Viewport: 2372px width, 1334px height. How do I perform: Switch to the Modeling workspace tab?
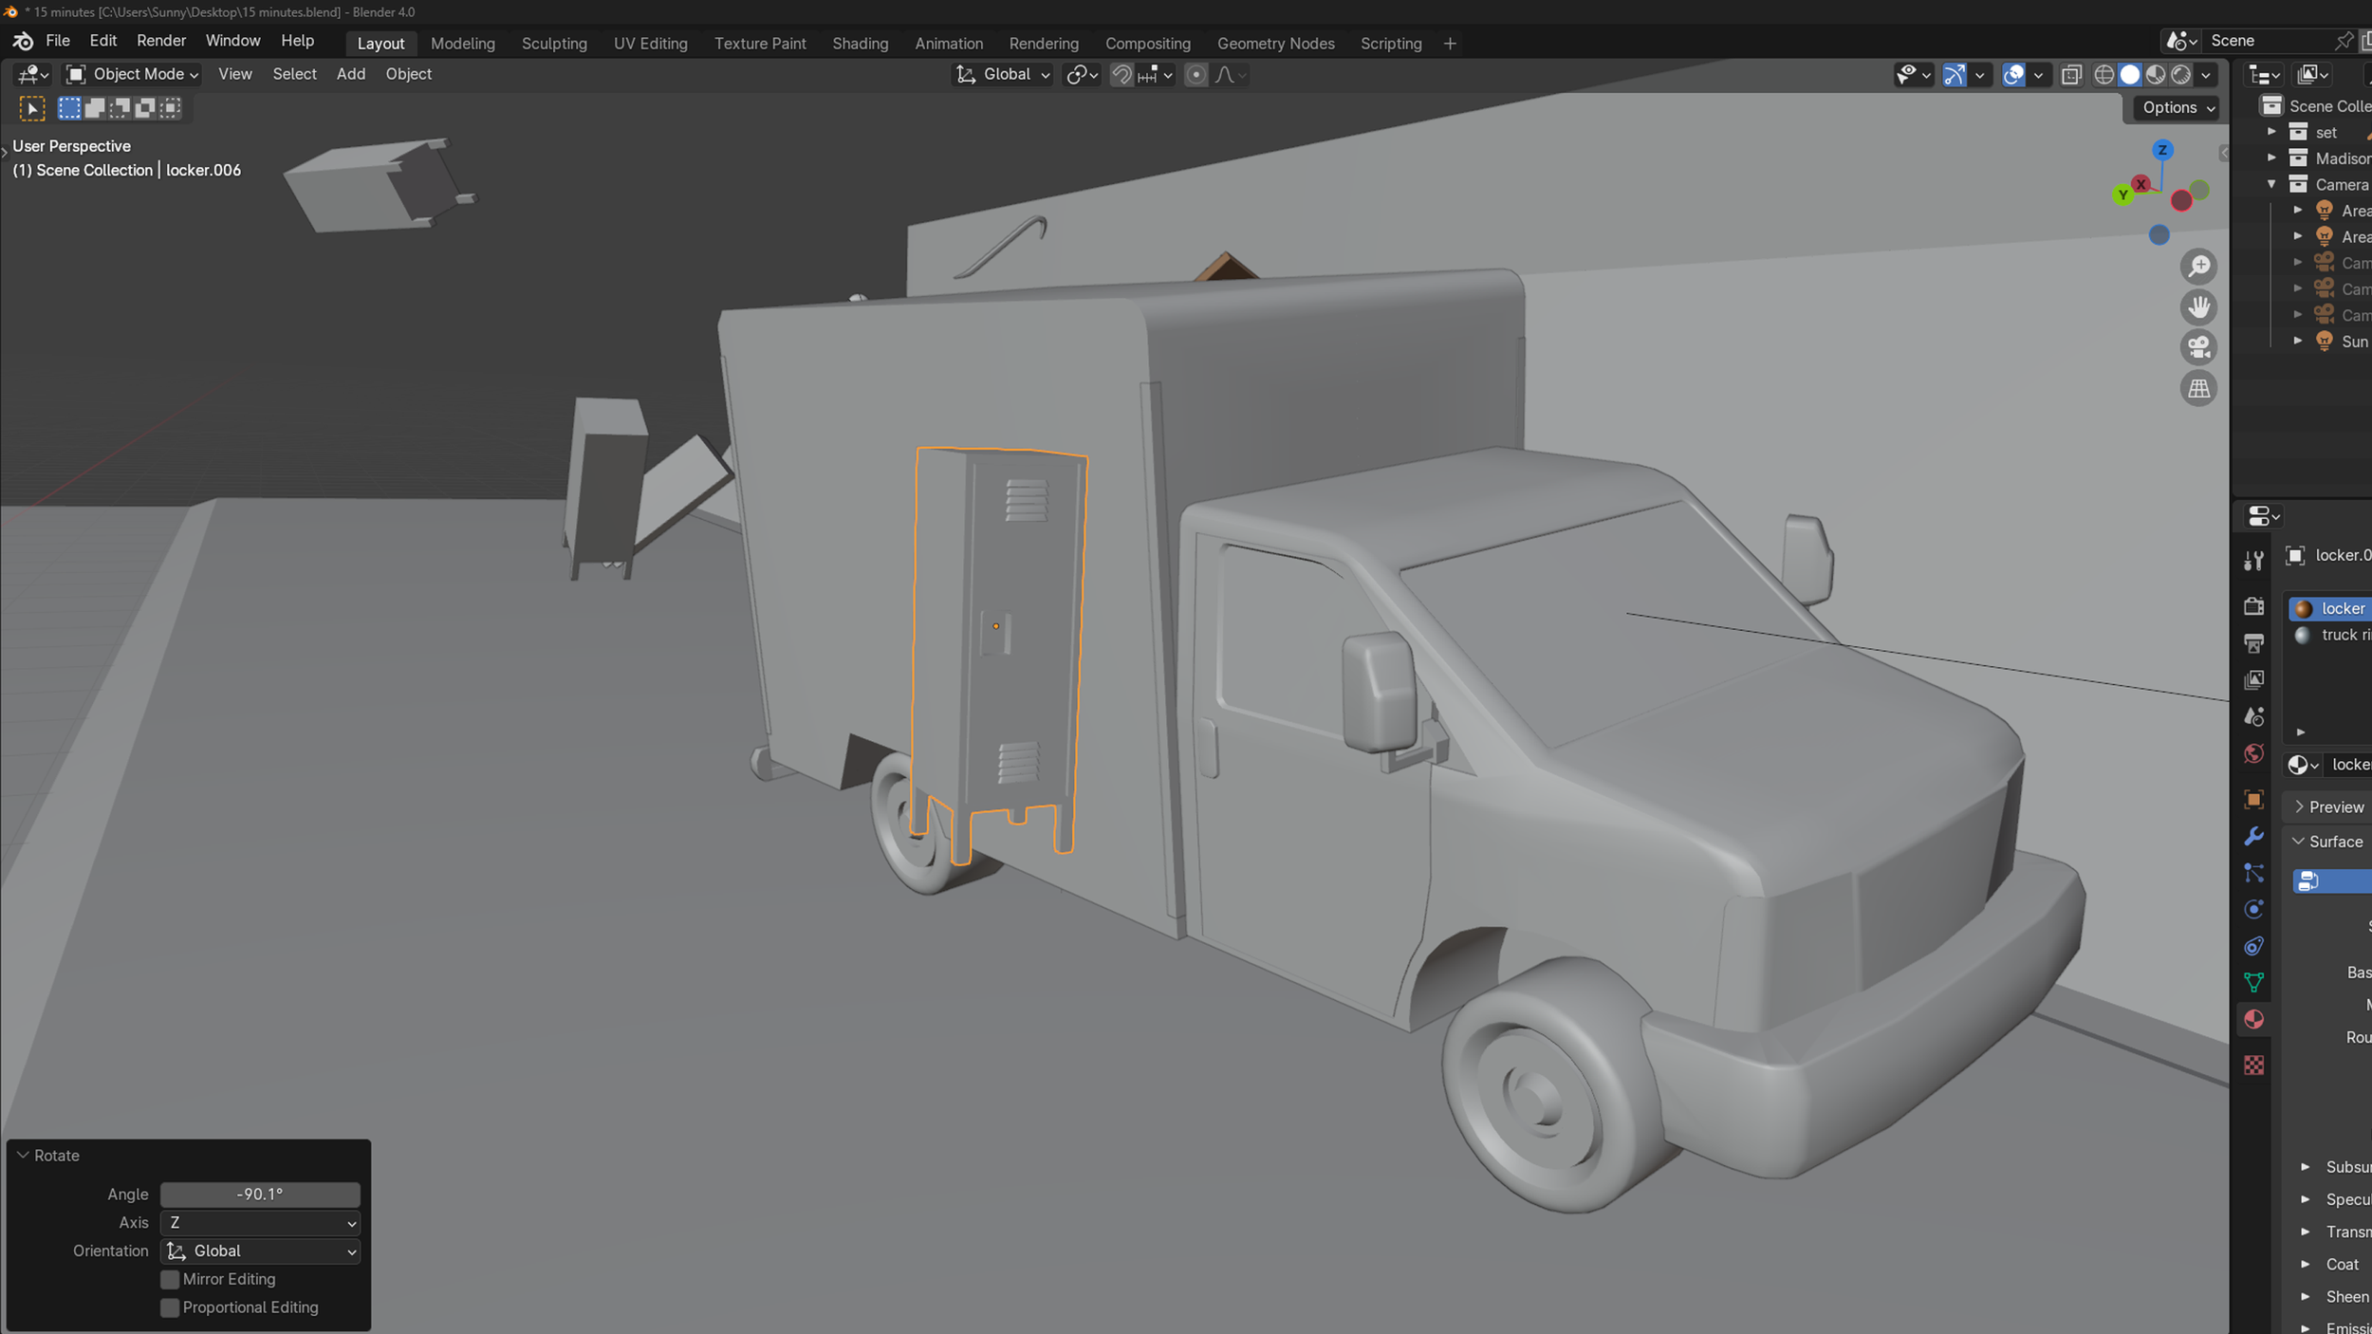click(x=463, y=44)
